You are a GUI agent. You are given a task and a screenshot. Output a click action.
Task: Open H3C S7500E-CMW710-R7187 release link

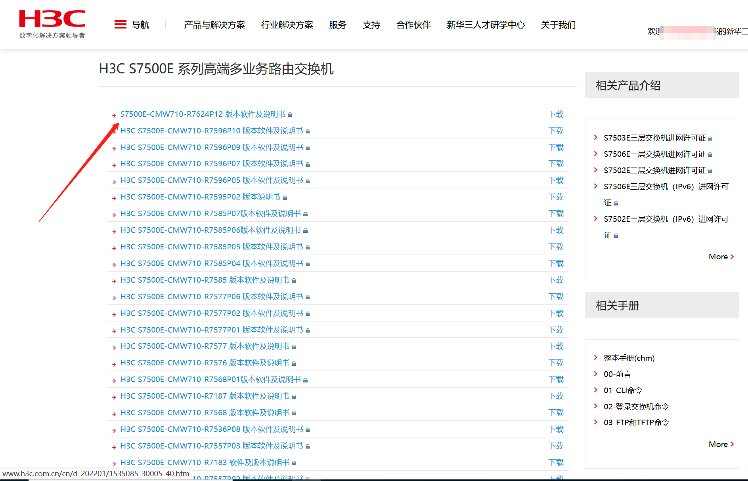pos(205,396)
